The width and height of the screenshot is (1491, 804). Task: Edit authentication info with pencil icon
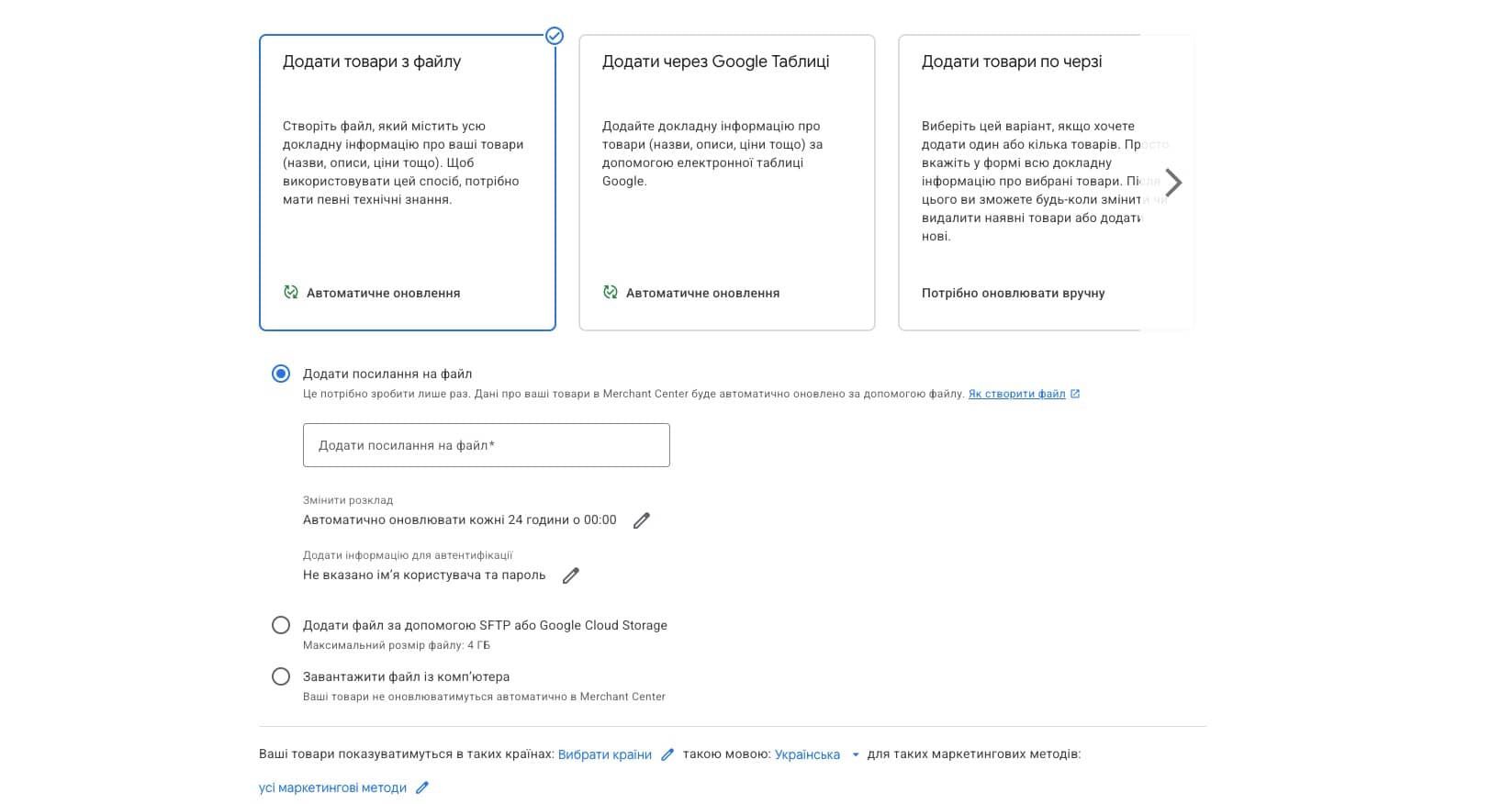point(570,575)
